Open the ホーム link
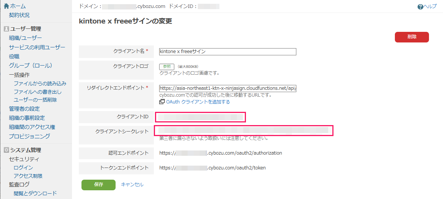Image resolution: width=443 pixels, height=199 pixels. (x=18, y=6)
